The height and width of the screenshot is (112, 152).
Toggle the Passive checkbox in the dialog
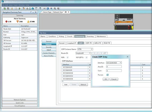coord(107,75)
